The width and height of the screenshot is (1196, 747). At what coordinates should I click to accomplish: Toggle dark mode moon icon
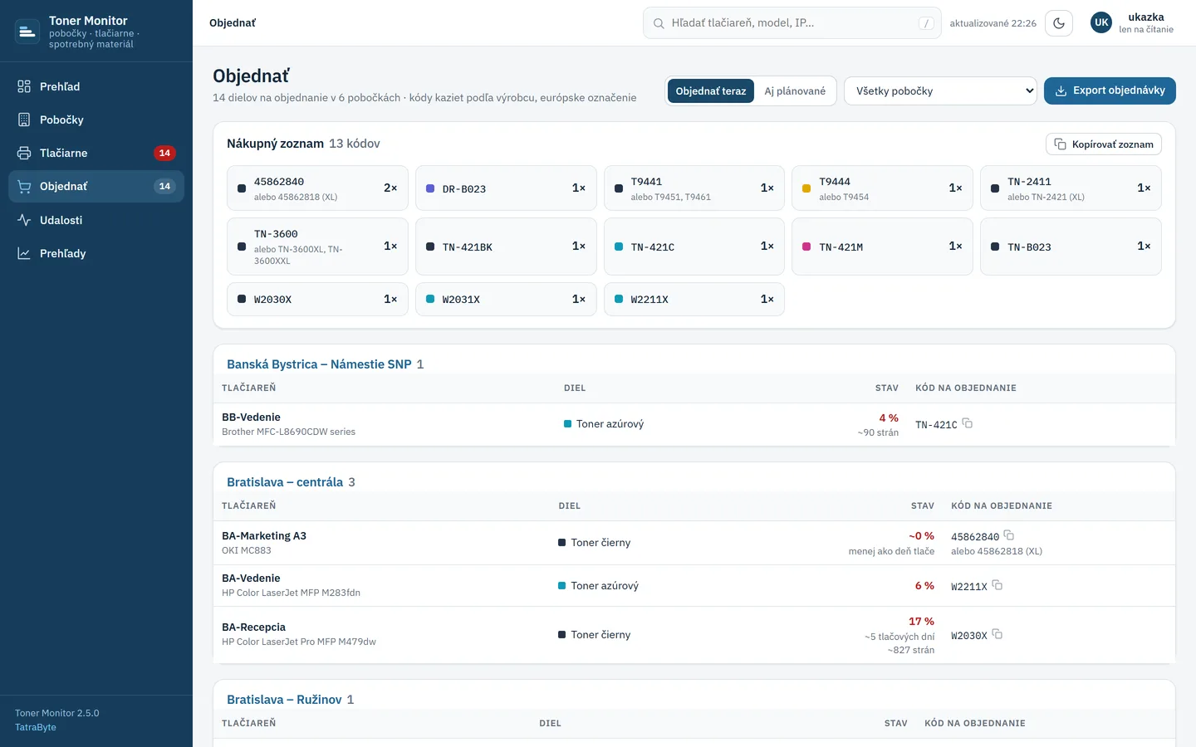coord(1059,23)
